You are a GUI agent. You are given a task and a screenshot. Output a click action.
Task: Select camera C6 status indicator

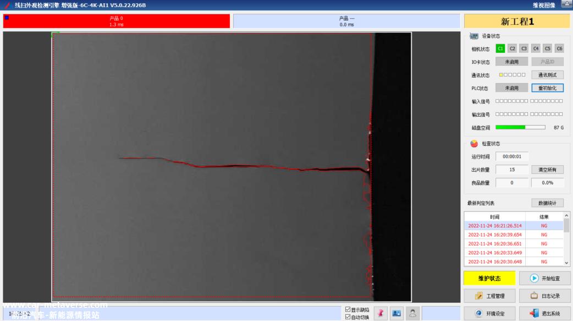click(559, 48)
